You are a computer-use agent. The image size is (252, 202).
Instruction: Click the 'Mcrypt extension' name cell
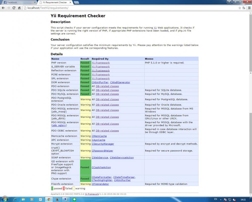point(66,144)
